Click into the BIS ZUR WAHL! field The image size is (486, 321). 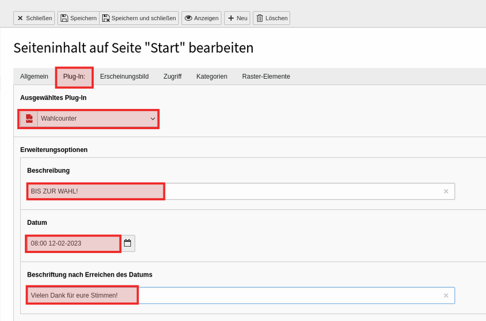(x=241, y=192)
